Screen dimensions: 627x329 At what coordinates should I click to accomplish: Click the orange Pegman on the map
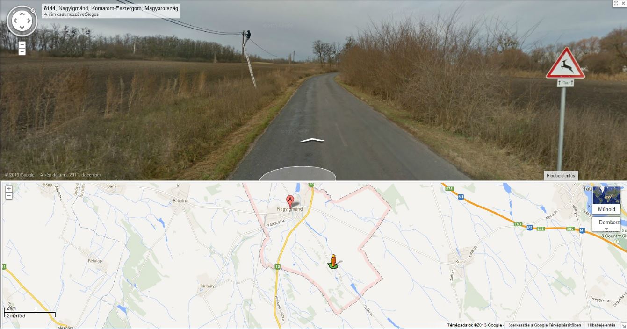pyautogui.click(x=333, y=262)
